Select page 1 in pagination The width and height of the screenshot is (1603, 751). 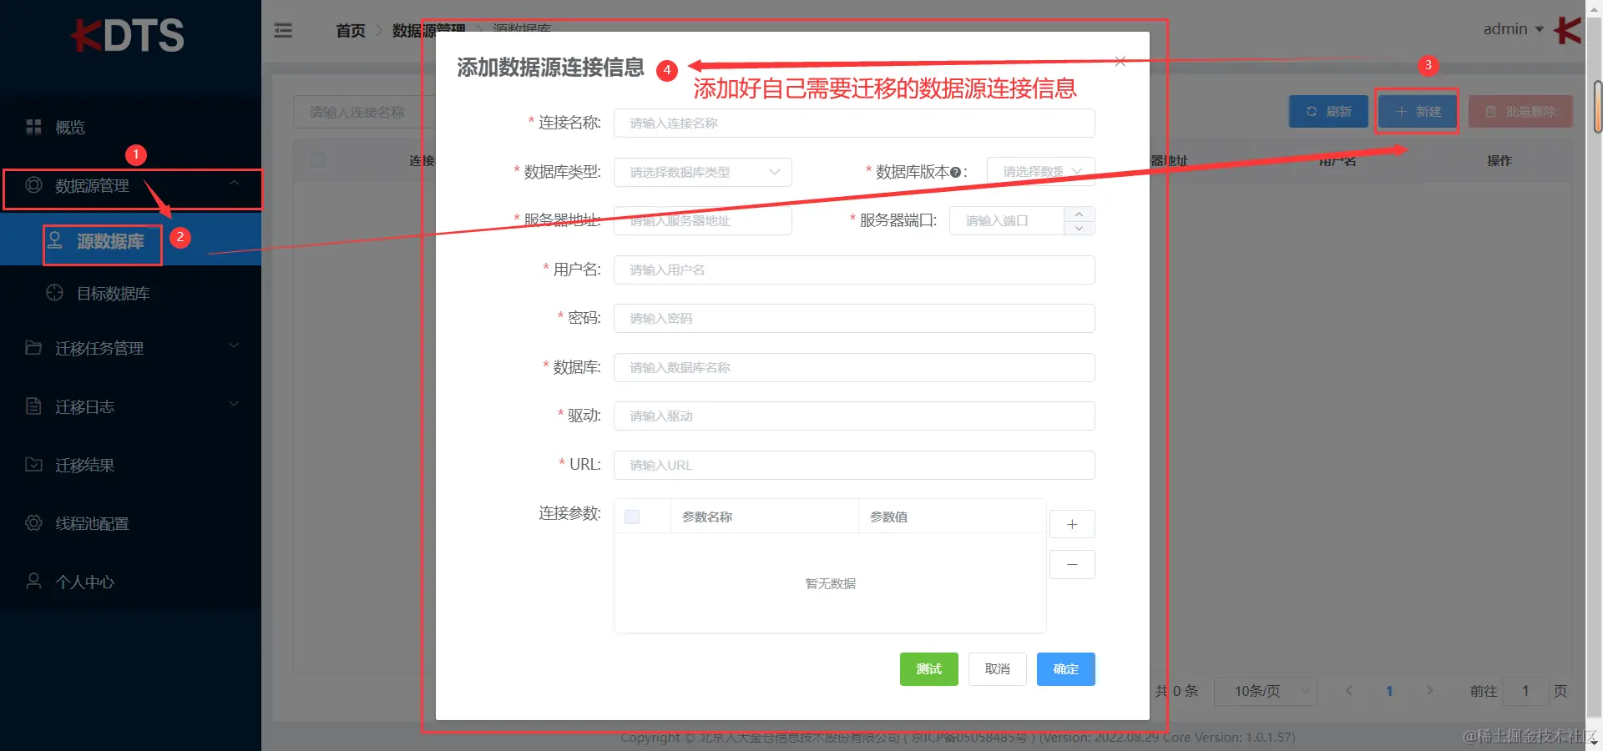(x=1389, y=691)
